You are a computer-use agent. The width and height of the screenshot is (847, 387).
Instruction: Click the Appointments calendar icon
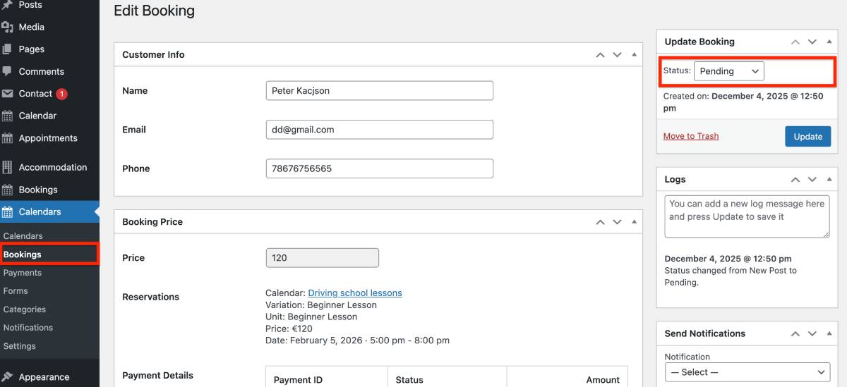pos(8,138)
